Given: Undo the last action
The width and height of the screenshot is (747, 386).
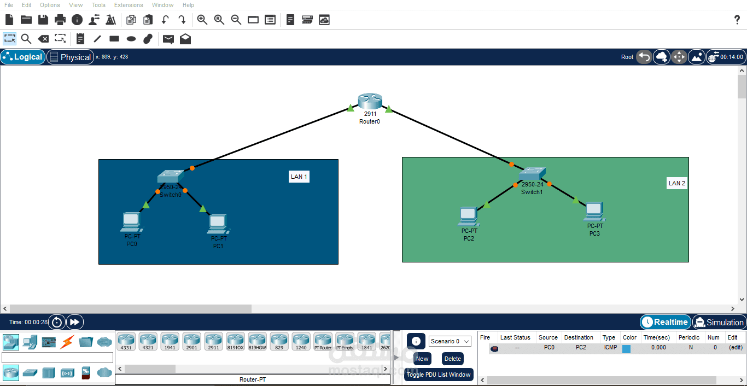Looking at the screenshot, I should pos(165,20).
